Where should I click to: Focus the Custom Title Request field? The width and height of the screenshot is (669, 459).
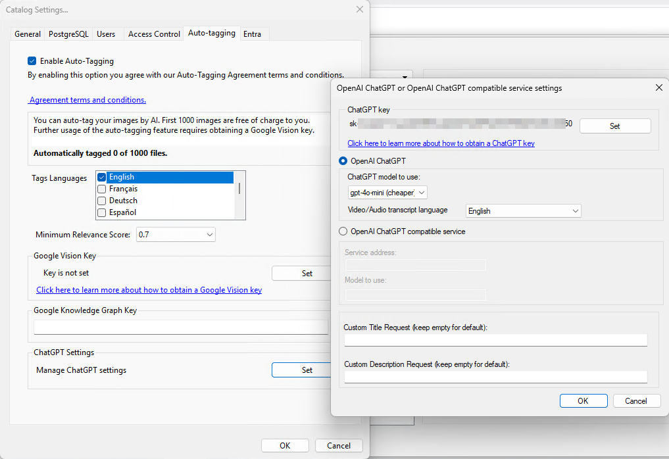click(495, 340)
